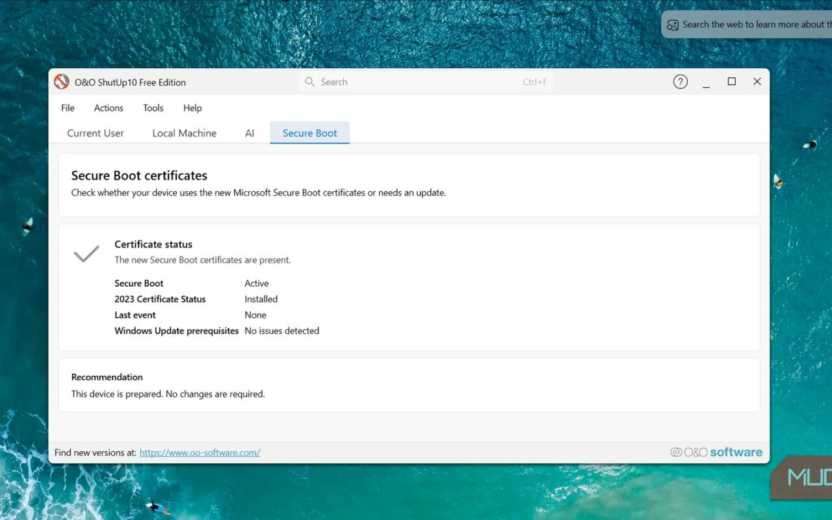
Task: Click the web search icon in the top overlay
Action: (x=673, y=25)
